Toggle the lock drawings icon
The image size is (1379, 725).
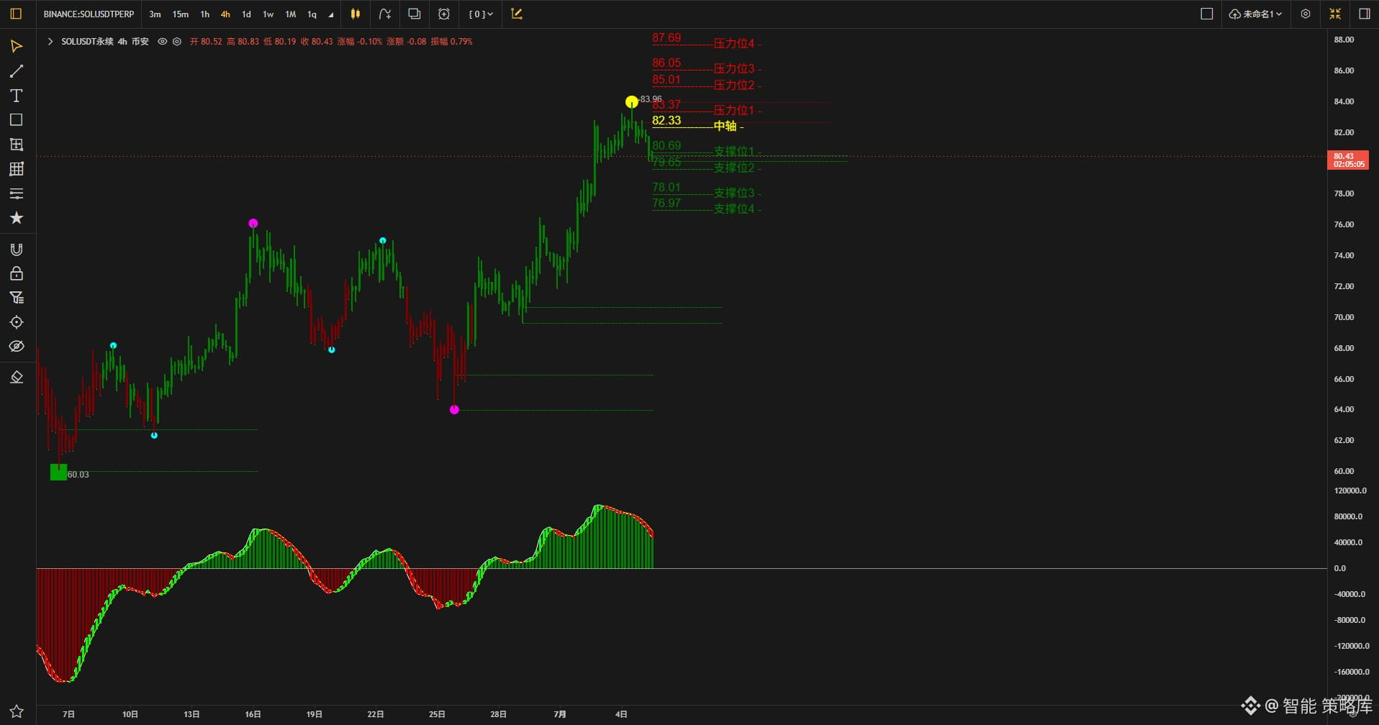(17, 273)
